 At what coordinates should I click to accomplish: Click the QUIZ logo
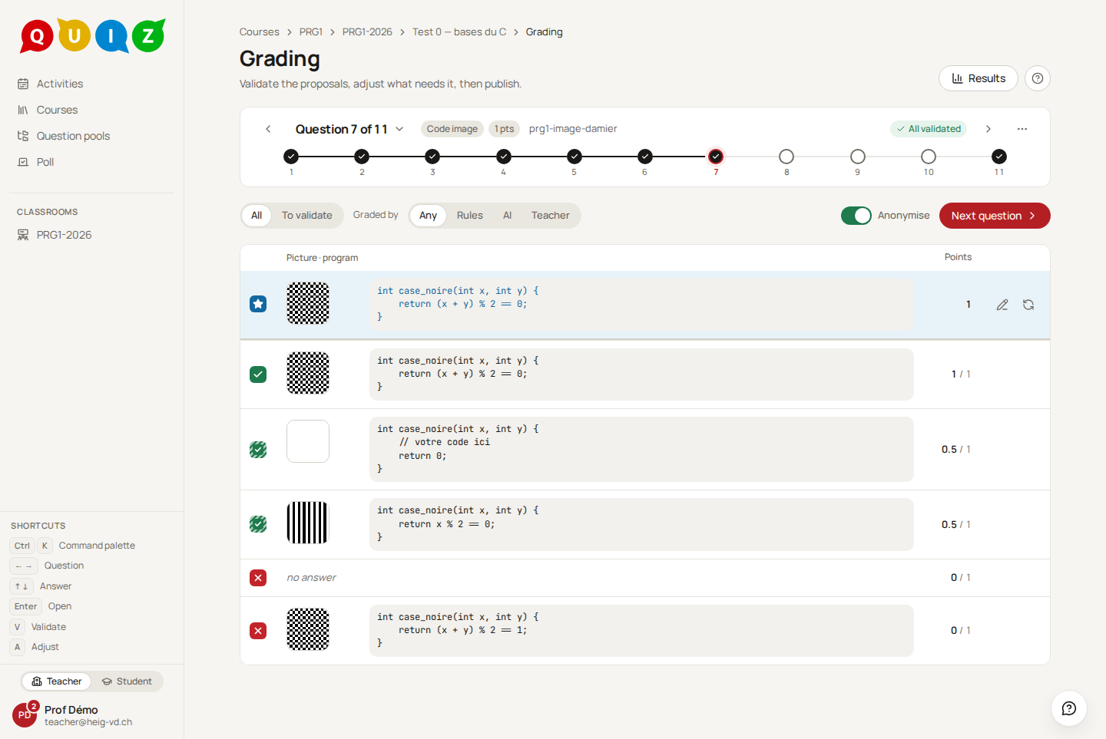(x=93, y=36)
